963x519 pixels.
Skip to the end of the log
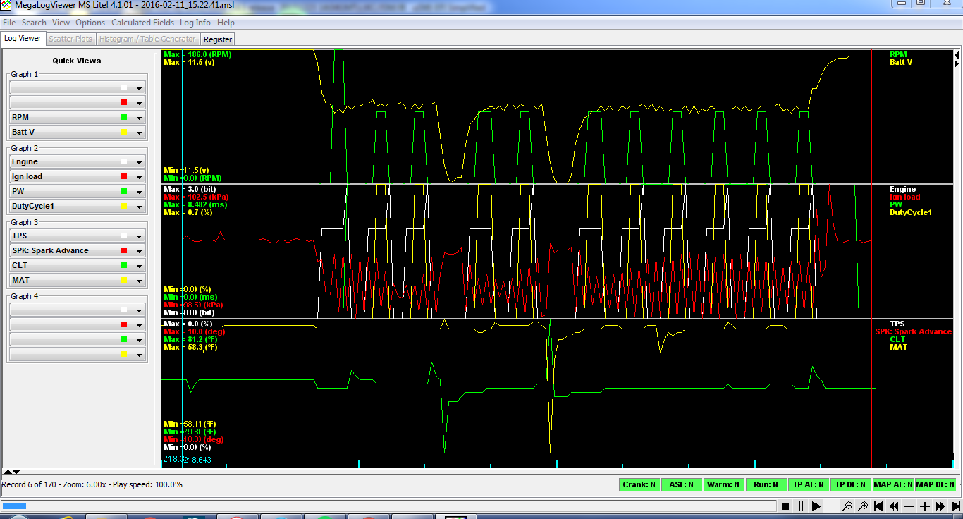(x=955, y=506)
